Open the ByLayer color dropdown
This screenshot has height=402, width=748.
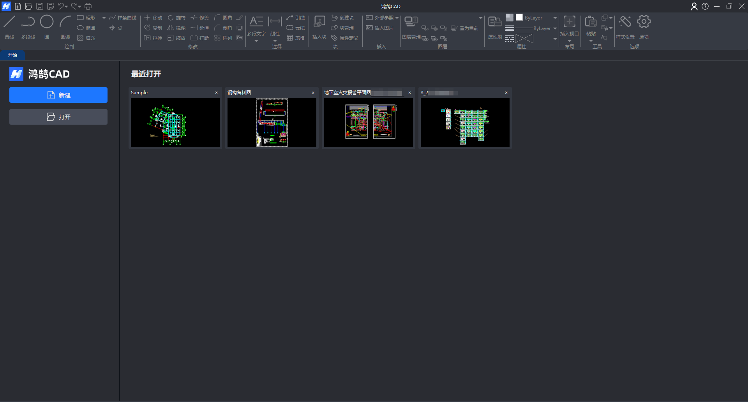tap(555, 18)
